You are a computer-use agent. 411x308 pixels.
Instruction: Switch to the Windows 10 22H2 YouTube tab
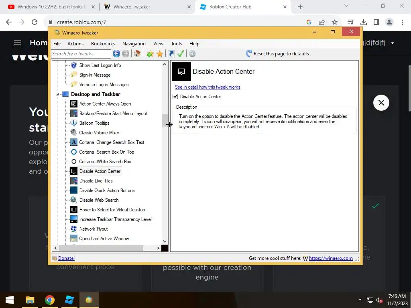[x=51, y=7]
